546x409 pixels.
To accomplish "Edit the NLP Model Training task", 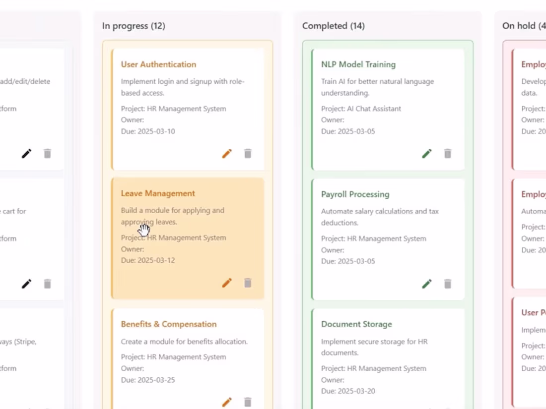I will [x=427, y=154].
